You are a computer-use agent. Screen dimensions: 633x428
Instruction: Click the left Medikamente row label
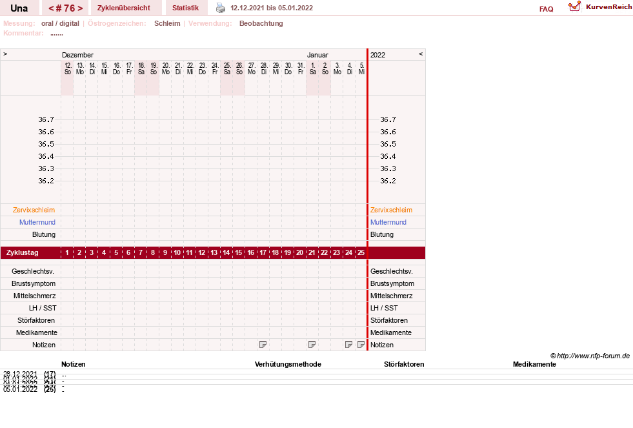point(37,332)
